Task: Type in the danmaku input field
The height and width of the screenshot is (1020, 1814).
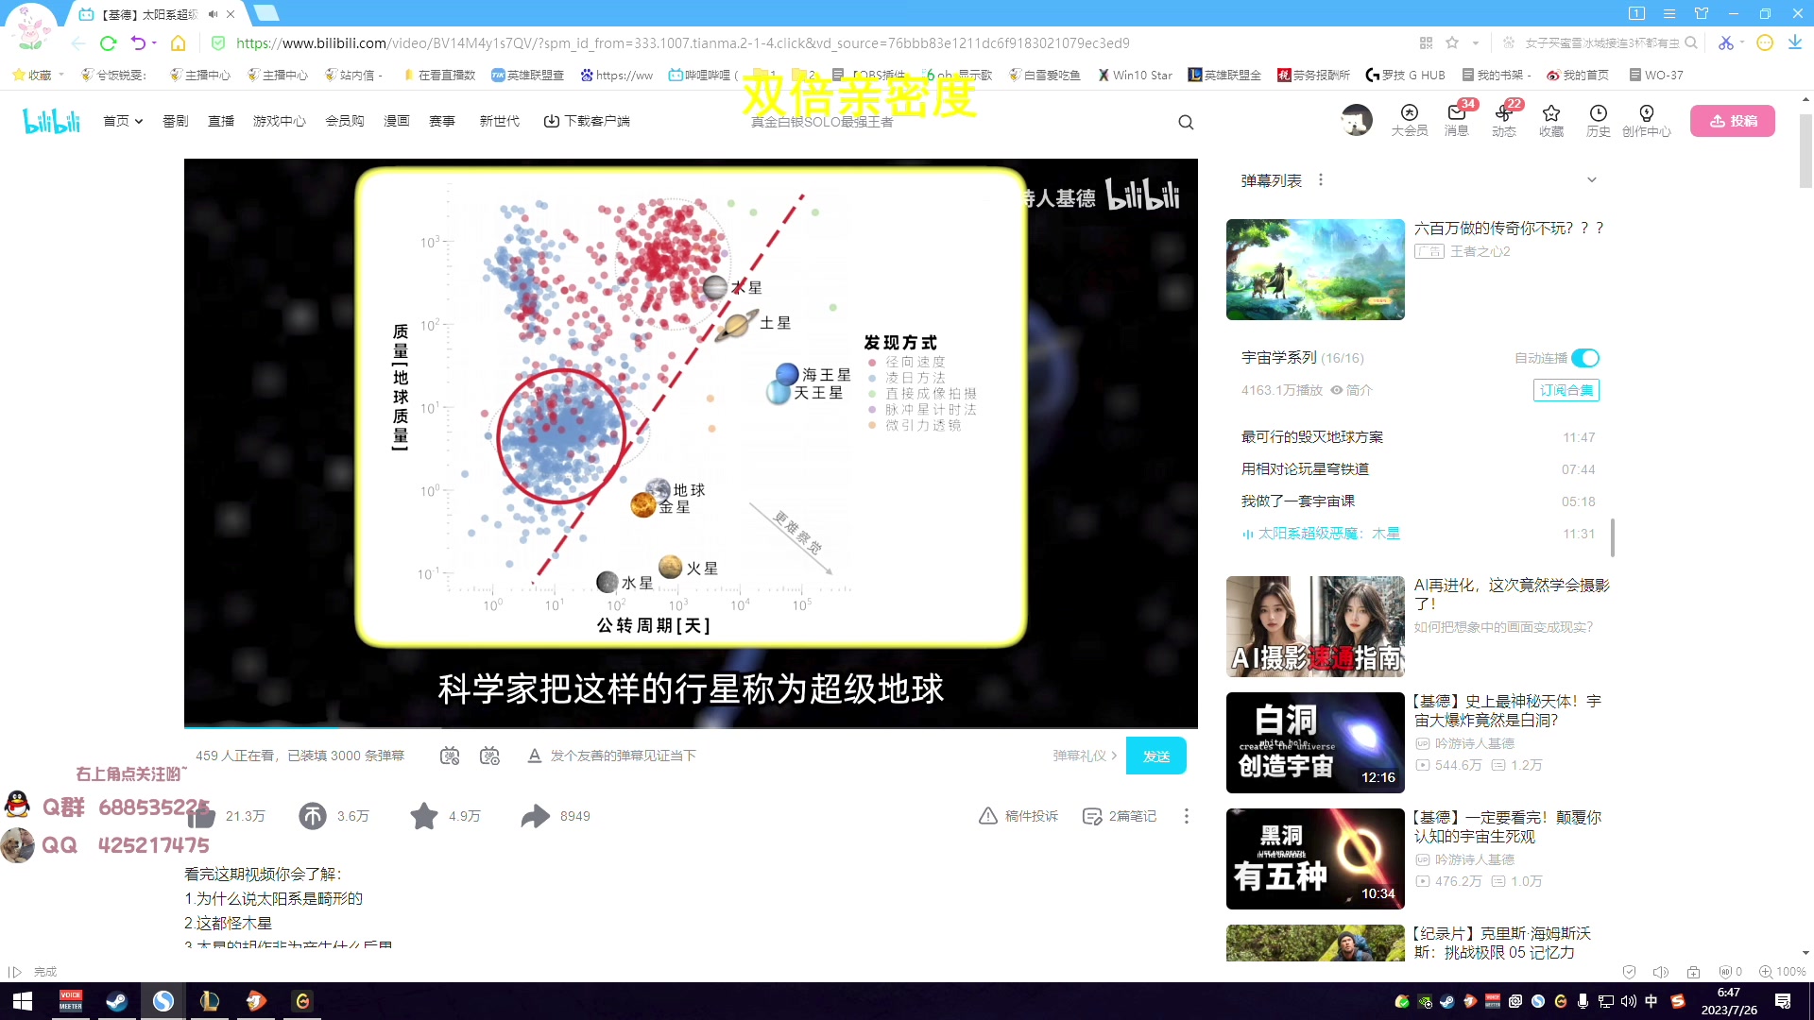Action: pos(756,756)
